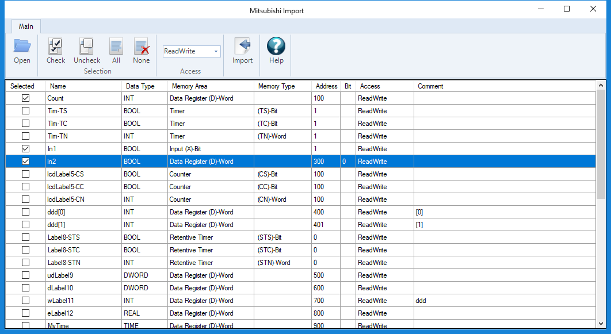Select the Count name cell
This screenshot has width=611, height=334.
tap(83, 98)
